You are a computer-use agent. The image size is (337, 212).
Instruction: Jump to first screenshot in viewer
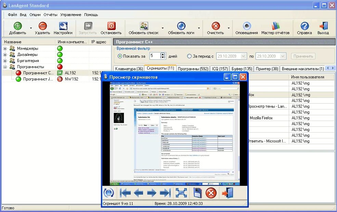click(125, 193)
